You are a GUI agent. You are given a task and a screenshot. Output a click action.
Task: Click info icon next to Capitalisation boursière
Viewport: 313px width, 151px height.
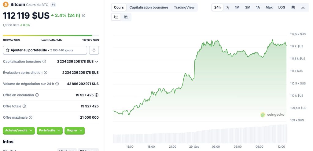[44, 62]
